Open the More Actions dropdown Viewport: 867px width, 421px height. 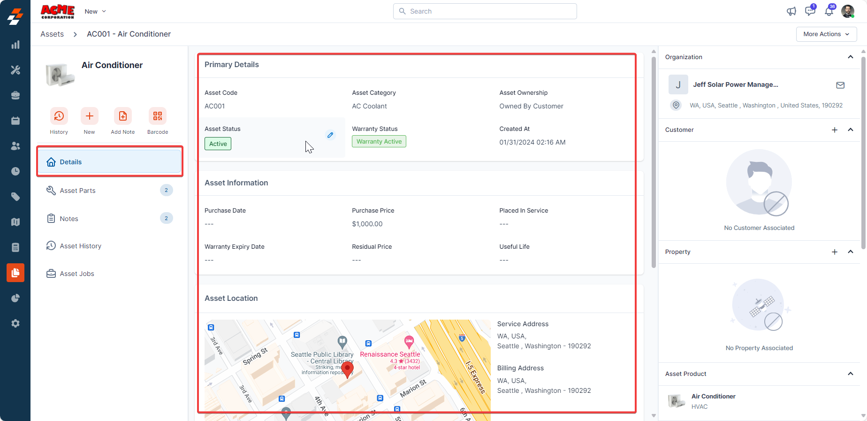click(x=826, y=34)
